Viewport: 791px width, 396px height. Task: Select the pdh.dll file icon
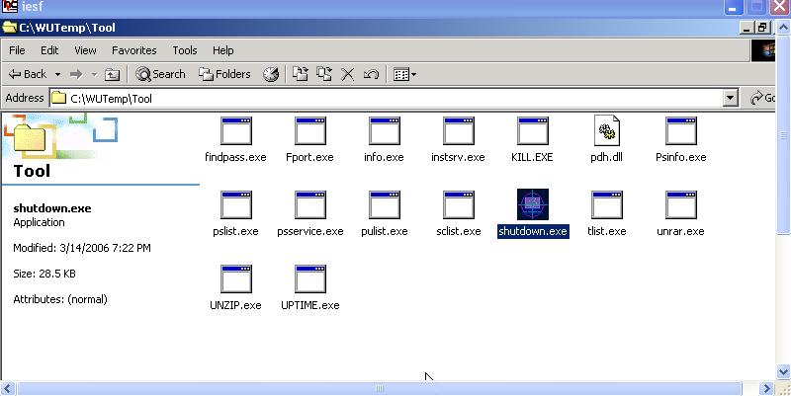coord(606,131)
